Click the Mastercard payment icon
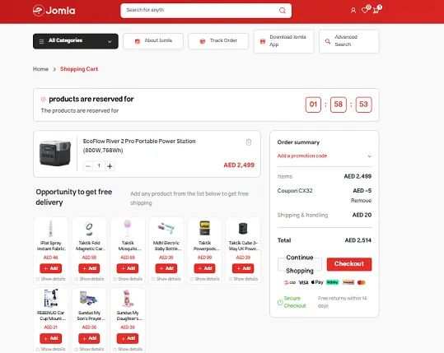 (x=361, y=282)
